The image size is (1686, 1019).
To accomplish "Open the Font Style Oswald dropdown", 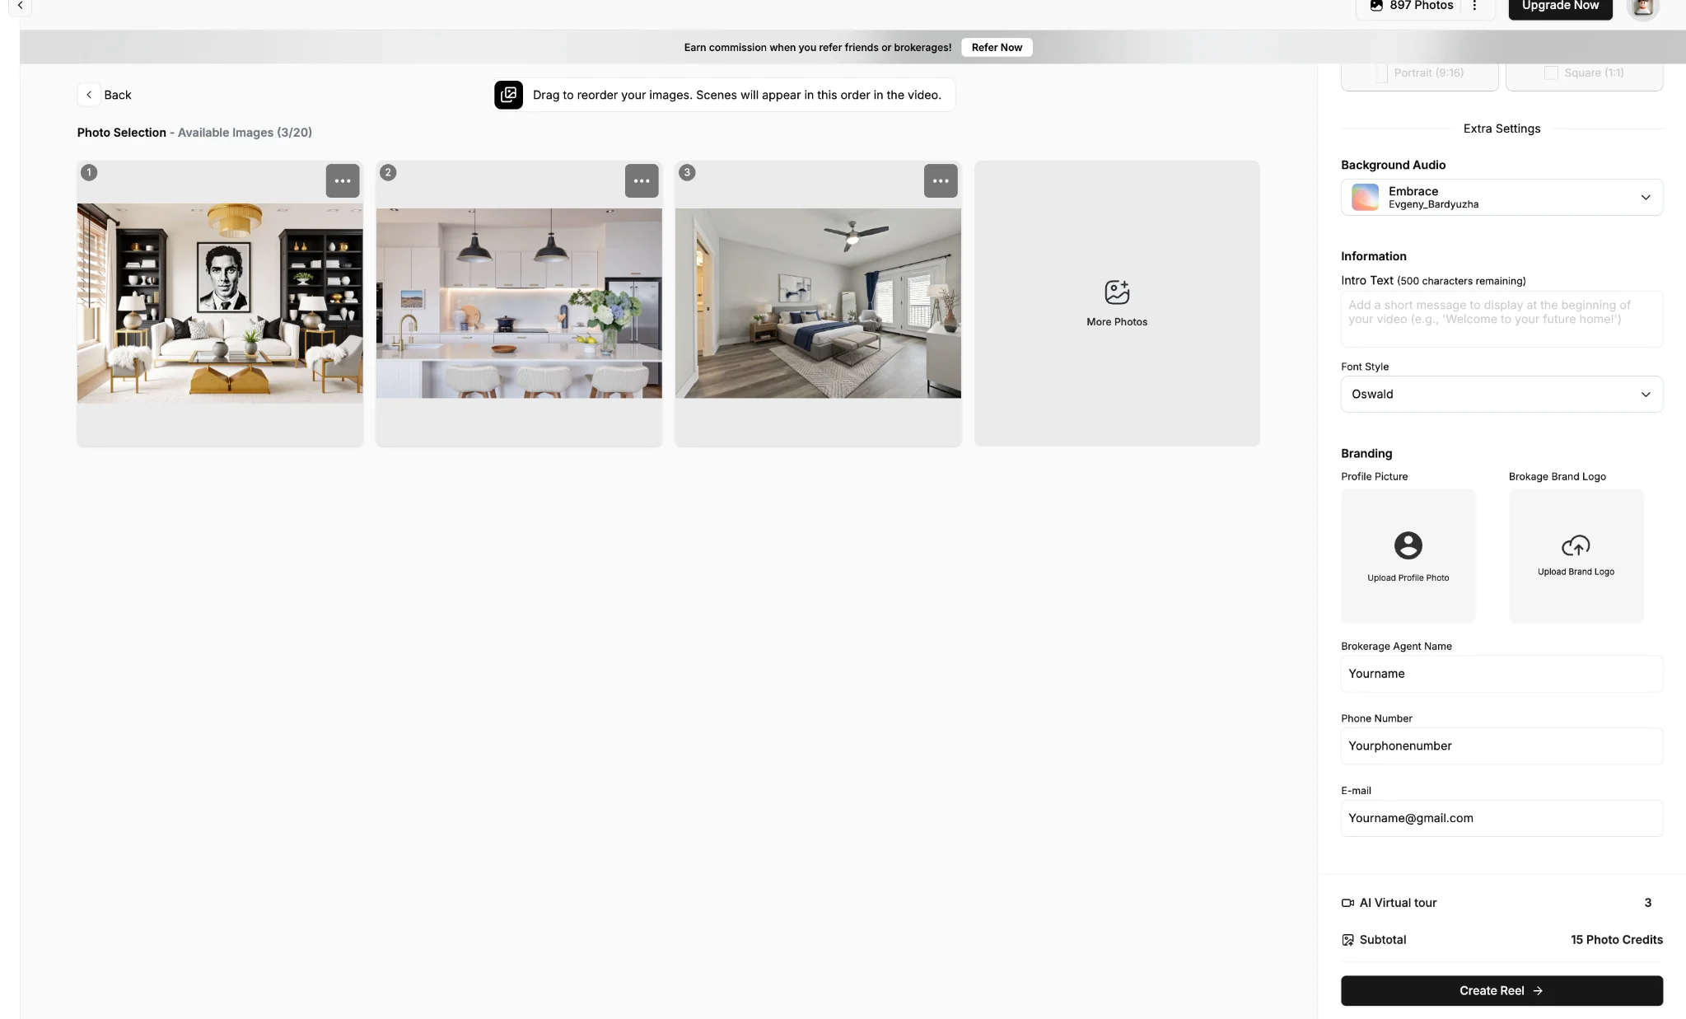I will 1502,395.
